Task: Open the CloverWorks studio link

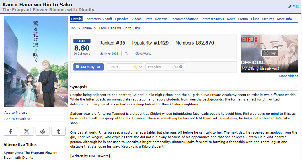Action: click(x=143, y=53)
